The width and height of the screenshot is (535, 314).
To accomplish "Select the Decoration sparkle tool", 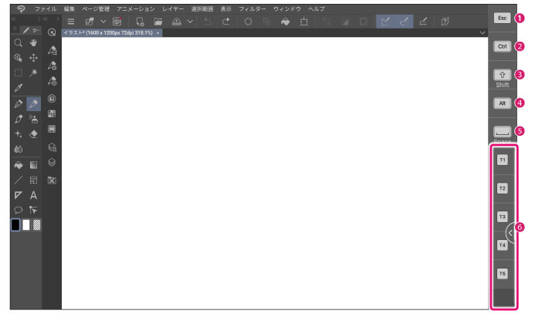I will coord(18,134).
